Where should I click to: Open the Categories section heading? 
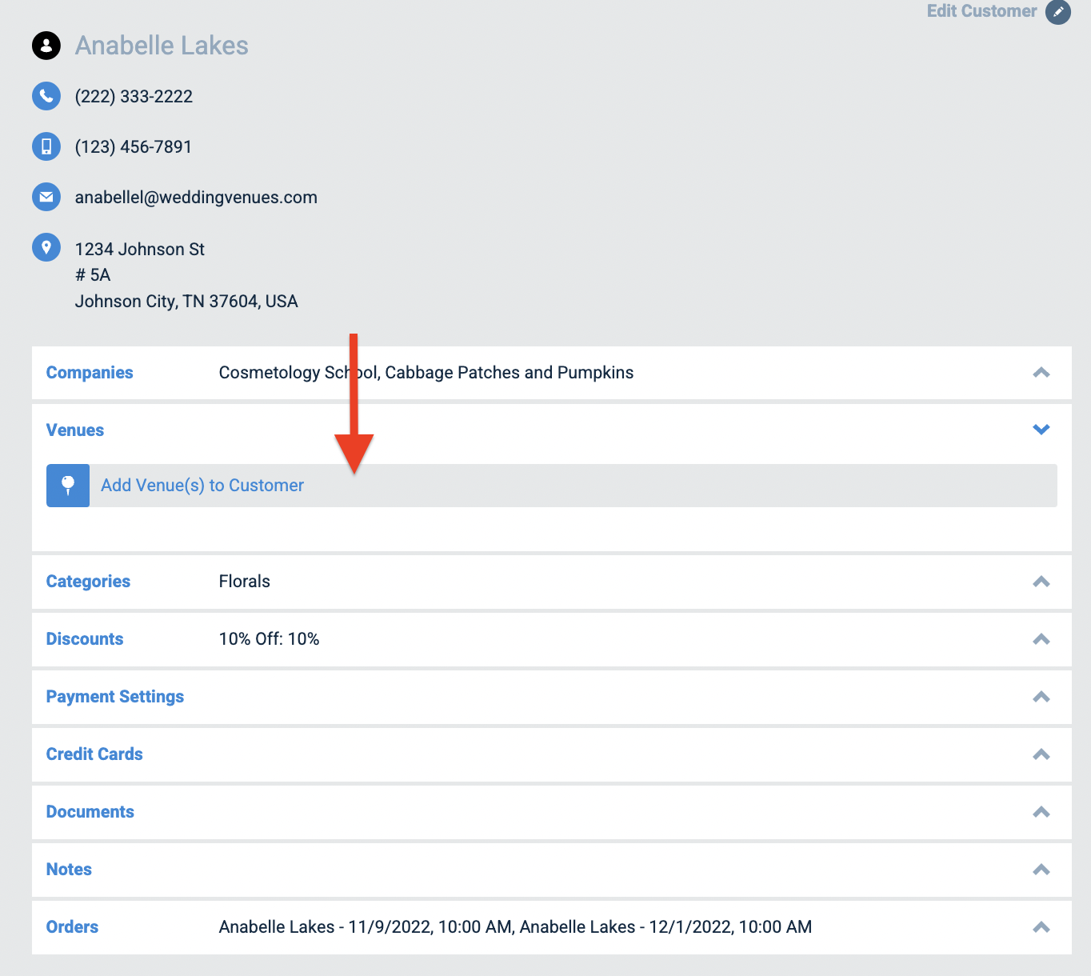point(88,582)
